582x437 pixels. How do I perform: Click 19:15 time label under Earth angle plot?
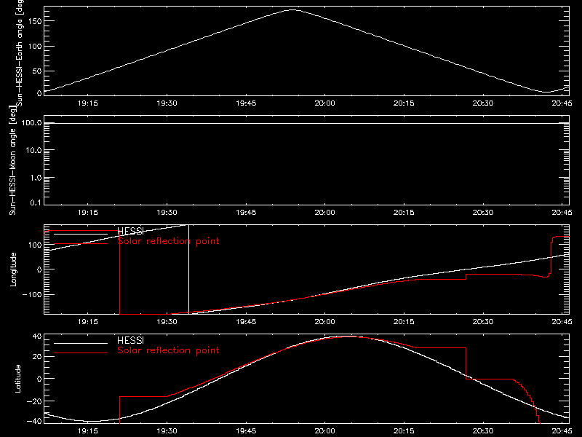coord(88,103)
